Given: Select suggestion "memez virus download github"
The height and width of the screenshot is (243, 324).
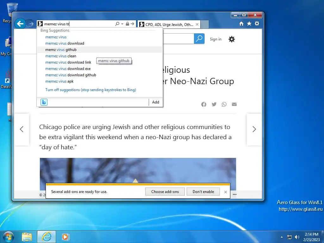Looking at the screenshot, I should click(100, 75).
